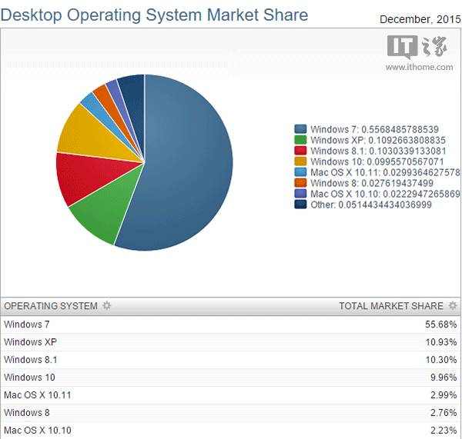
Task: Click the Mac OS X 10.11 legend swatch
Action: [300, 172]
